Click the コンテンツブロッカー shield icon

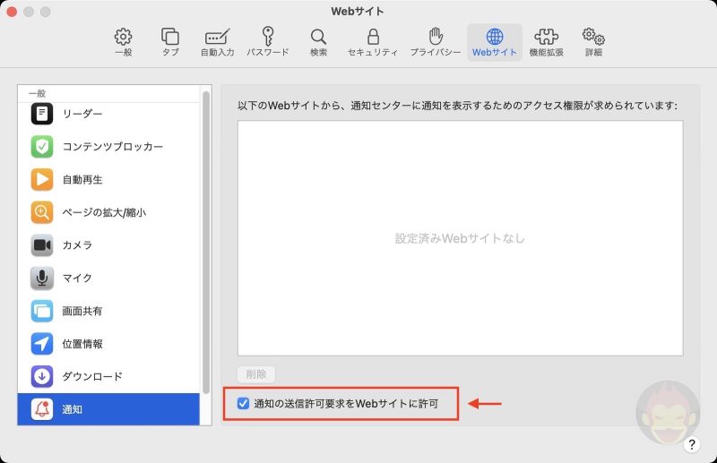42,146
